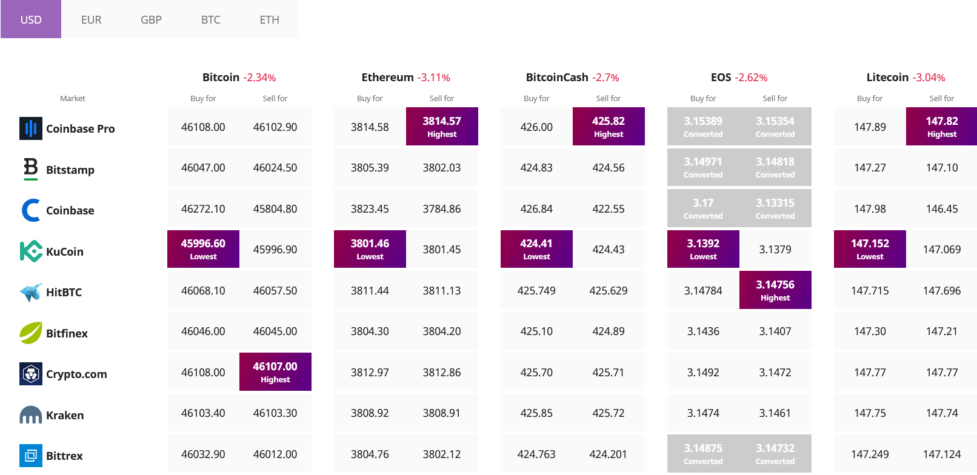
Task: Click Coinbase Ethereum sell price 3784.86
Action: (x=442, y=209)
